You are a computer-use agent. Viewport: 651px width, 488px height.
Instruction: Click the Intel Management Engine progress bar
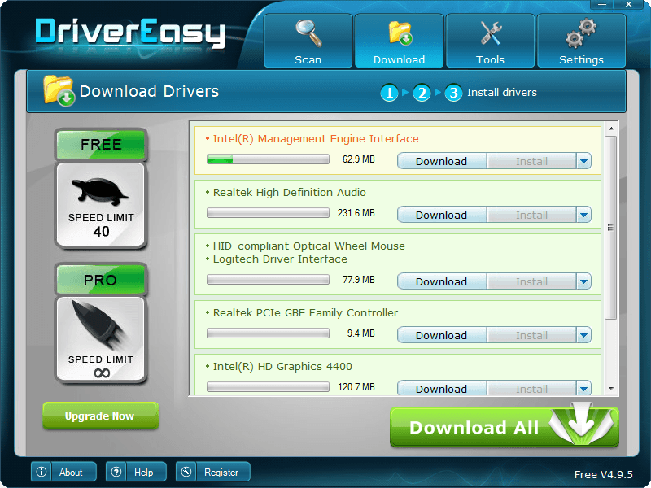click(268, 159)
